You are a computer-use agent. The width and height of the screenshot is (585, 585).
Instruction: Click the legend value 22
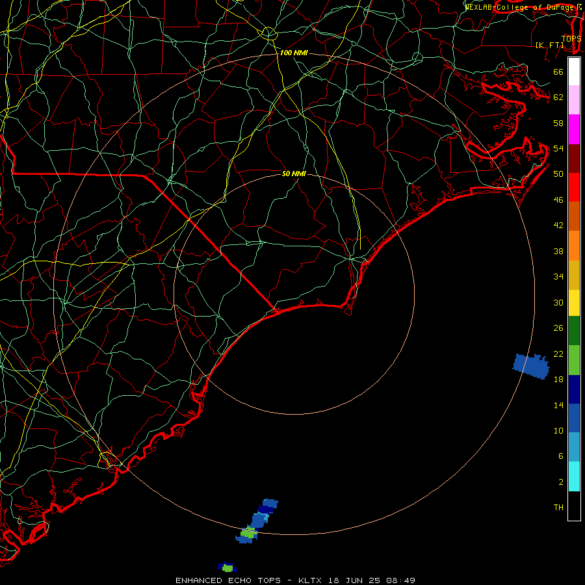tap(558, 354)
